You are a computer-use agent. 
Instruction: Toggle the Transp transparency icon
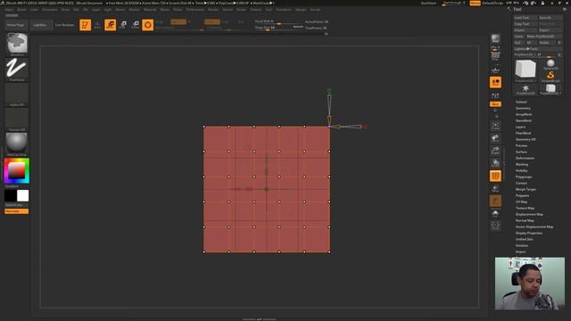[x=495, y=188]
